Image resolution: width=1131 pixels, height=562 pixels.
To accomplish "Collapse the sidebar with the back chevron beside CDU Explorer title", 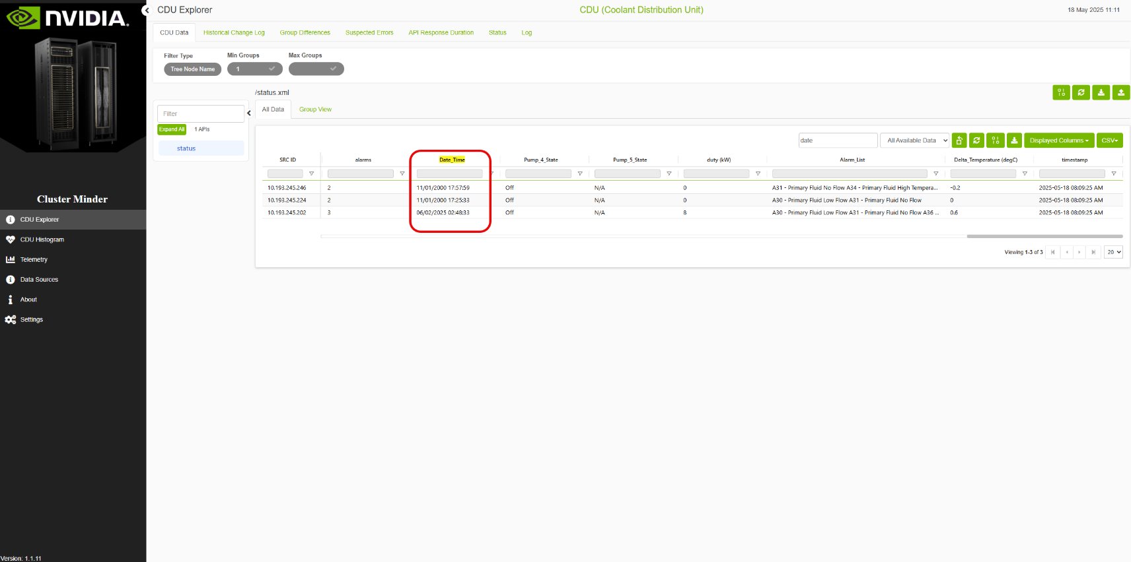I will click(147, 10).
